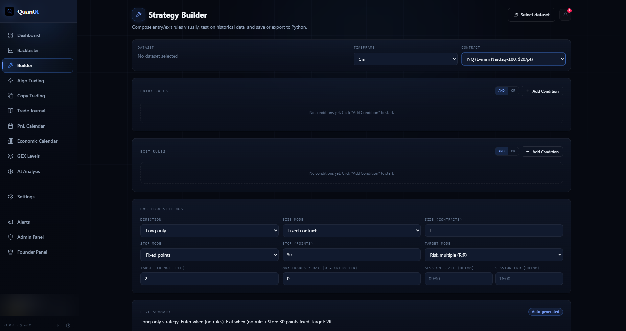Viewport: 626px width, 331px height.
Task: Open Founder Panel page
Action: [37, 252]
